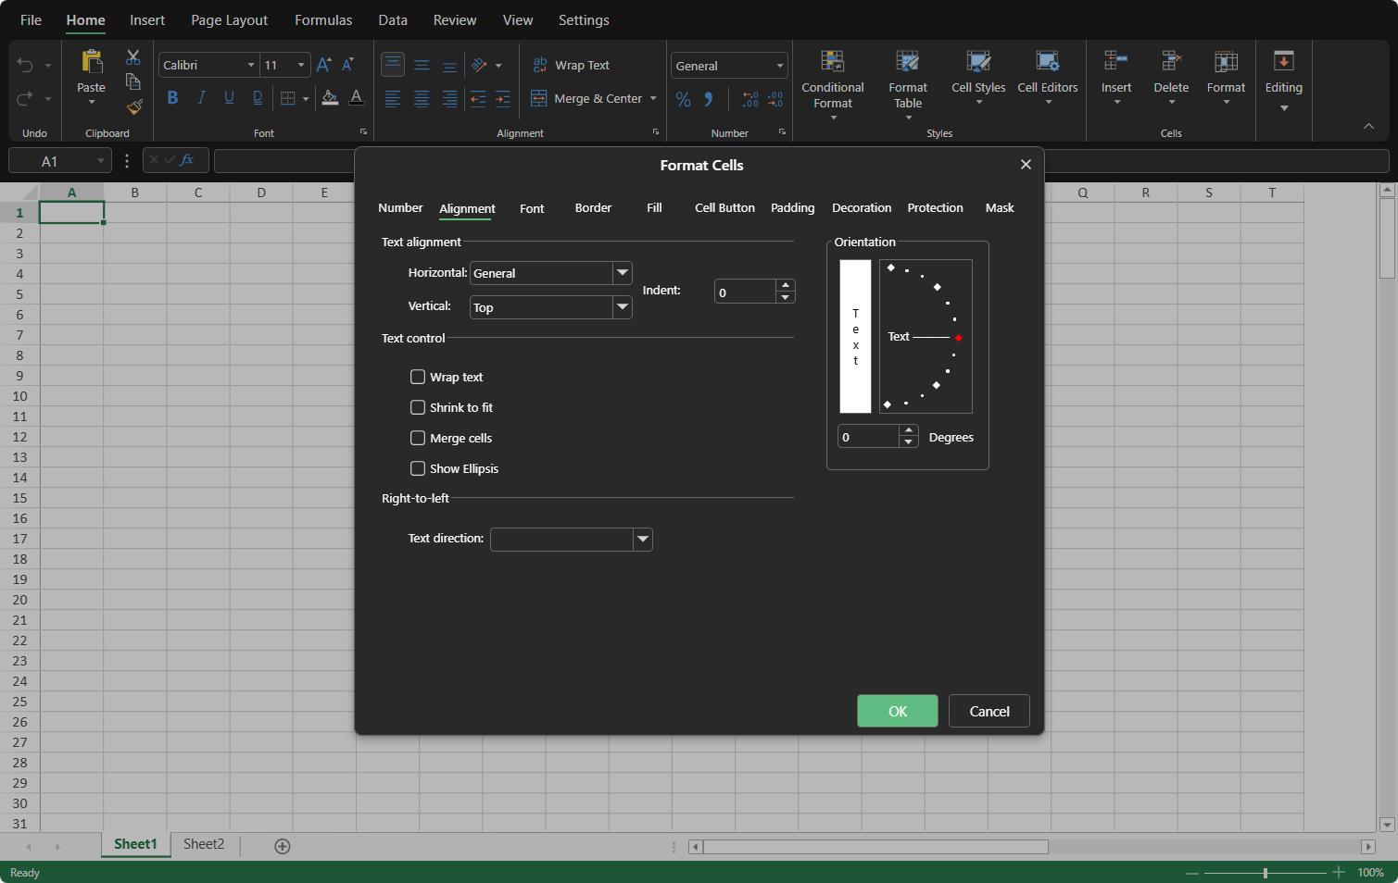Add a new sheet with the plus icon
The width and height of the screenshot is (1398, 883).
[283, 846]
